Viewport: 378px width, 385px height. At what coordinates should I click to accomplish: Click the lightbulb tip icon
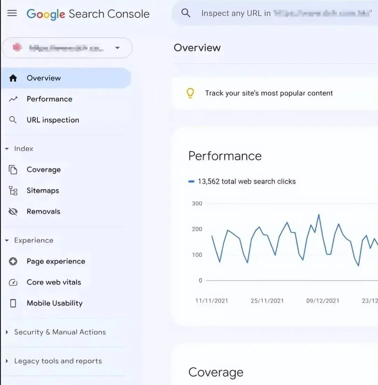coord(190,93)
